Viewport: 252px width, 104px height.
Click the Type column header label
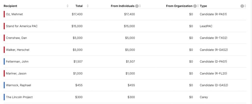[x=203, y=6]
